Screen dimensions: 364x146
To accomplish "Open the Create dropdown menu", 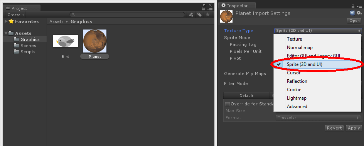I will pos(16,15).
